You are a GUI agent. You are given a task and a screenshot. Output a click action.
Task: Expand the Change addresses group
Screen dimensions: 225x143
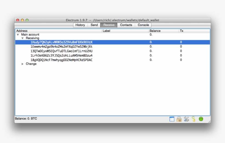click(x=22, y=64)
